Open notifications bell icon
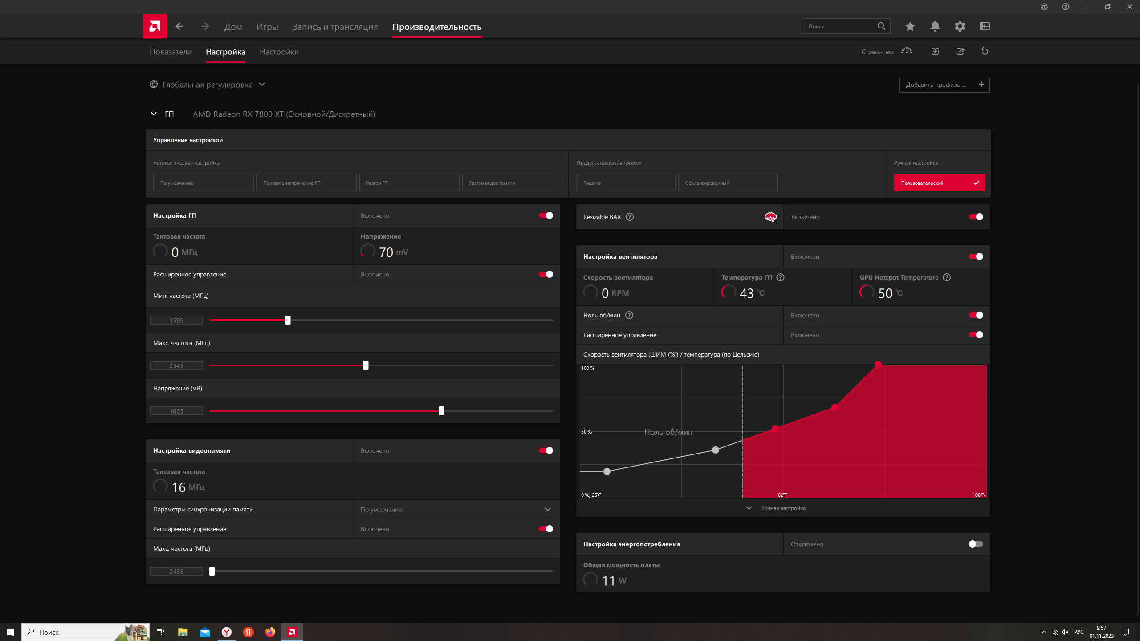1140x641 pixels. (935, 26)
